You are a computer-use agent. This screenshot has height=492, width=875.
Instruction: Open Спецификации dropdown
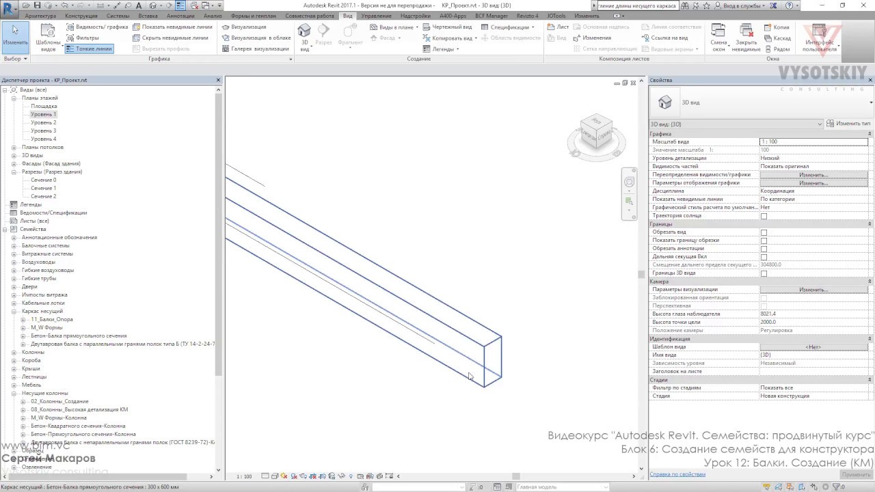tap(508, 27)
